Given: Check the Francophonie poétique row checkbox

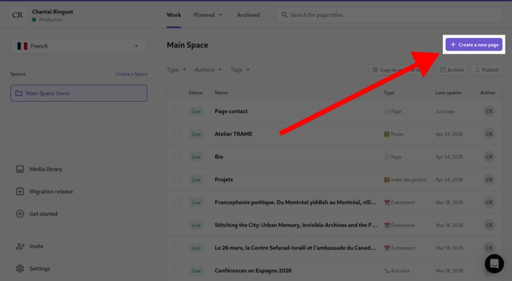Looking at the screenshot, I should pos(177,203).
